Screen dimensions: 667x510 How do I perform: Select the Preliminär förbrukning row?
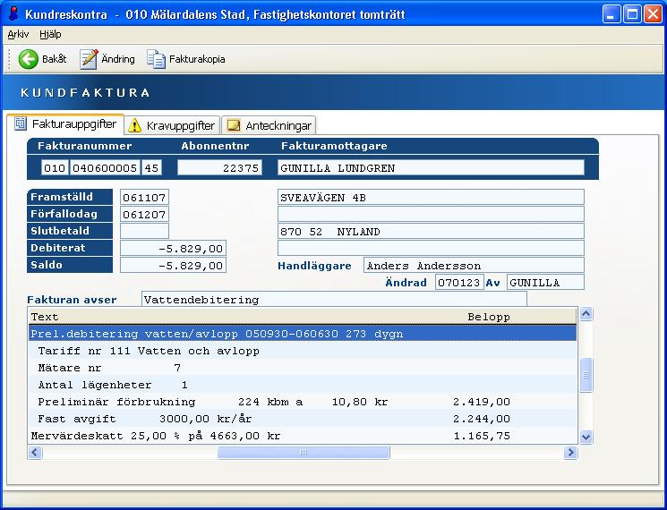point(303,402)
